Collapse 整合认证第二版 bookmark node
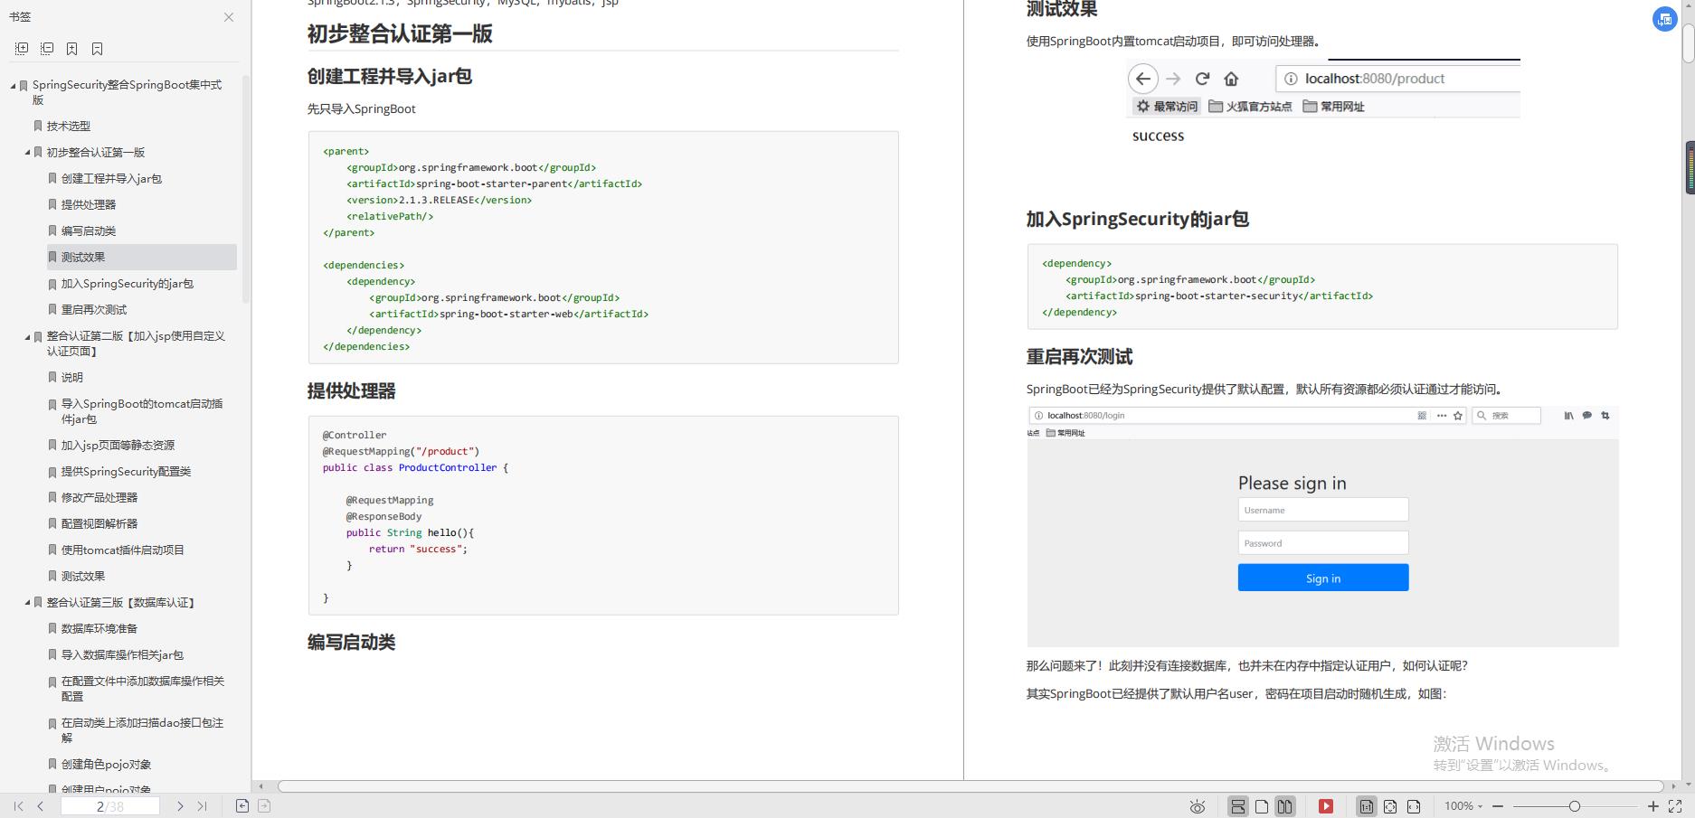The width and height of the screenshot is (1695, 818). (x=28, y=337)
